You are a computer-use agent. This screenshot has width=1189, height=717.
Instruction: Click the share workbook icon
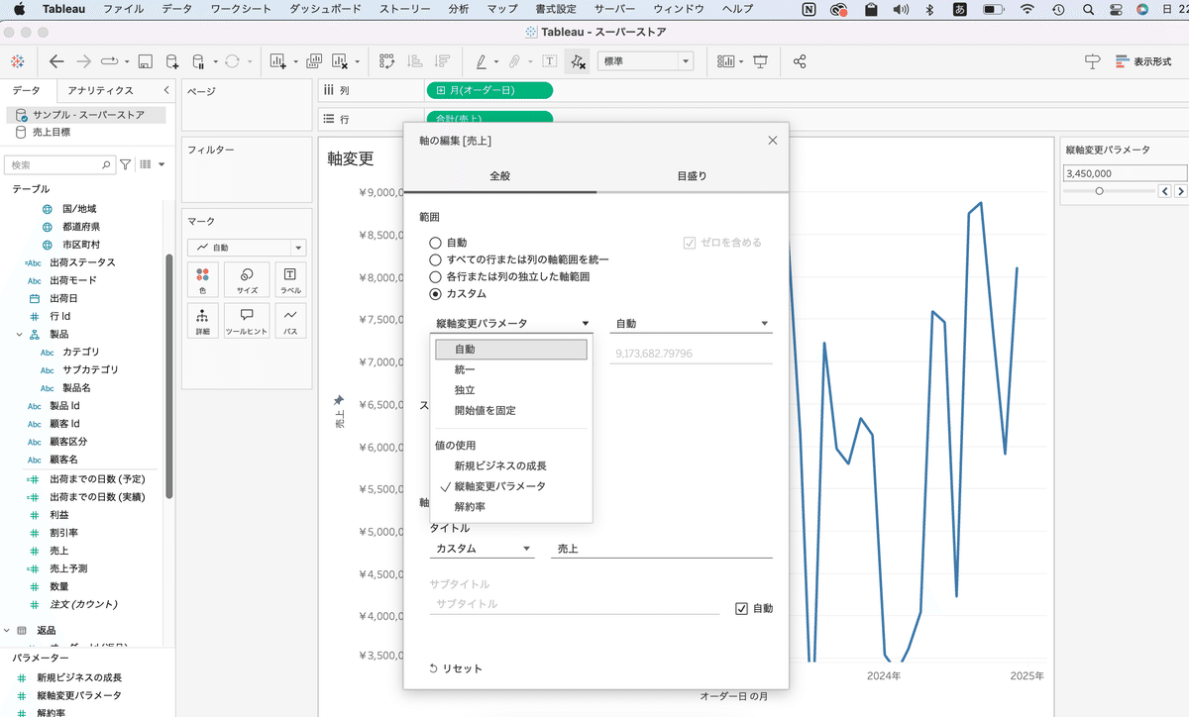tap(800, 61)
